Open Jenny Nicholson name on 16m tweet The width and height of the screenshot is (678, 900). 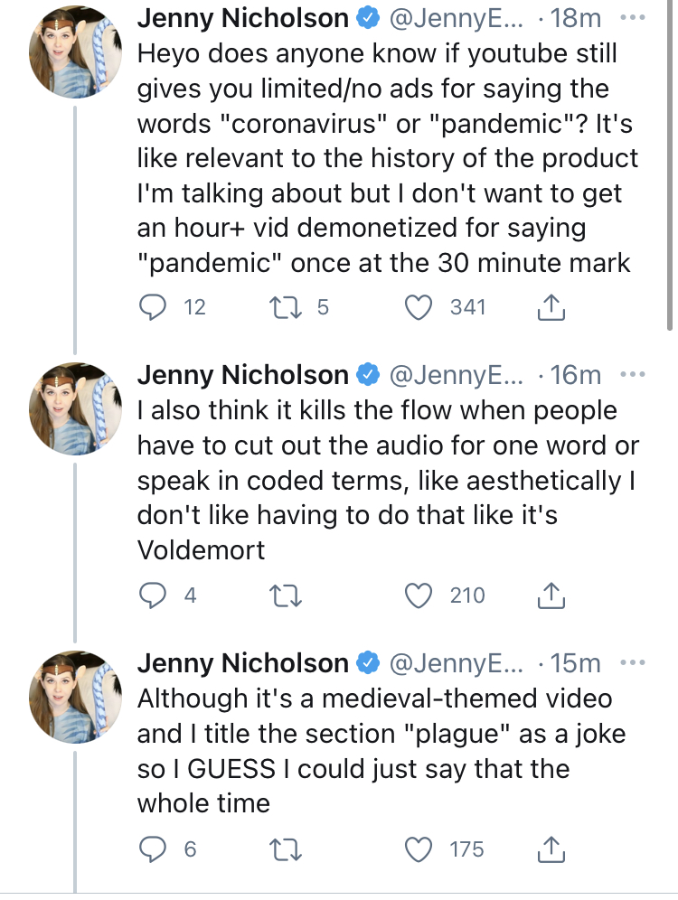click(243, 375)
